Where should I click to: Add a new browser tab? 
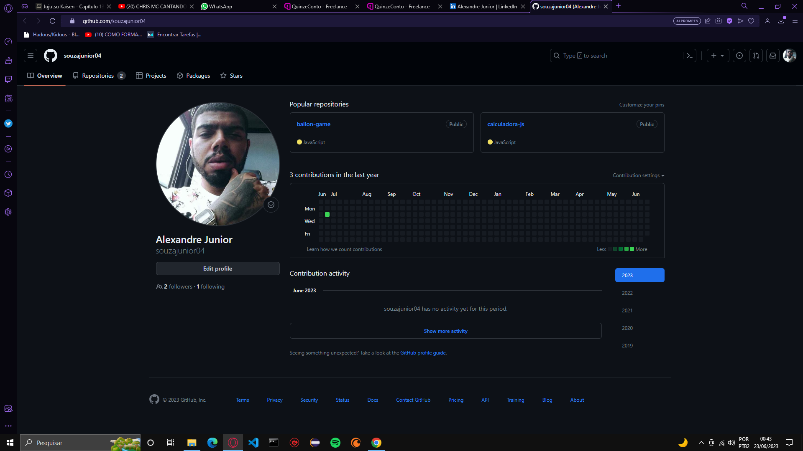pyautogui.click(x=619, y=6)
